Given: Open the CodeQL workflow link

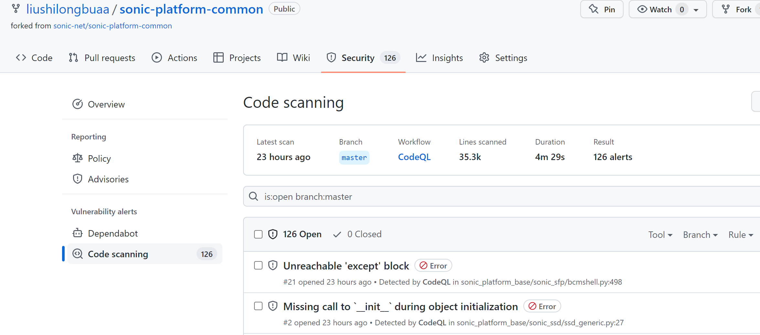Looking at the screenshot, I should 414,157.
